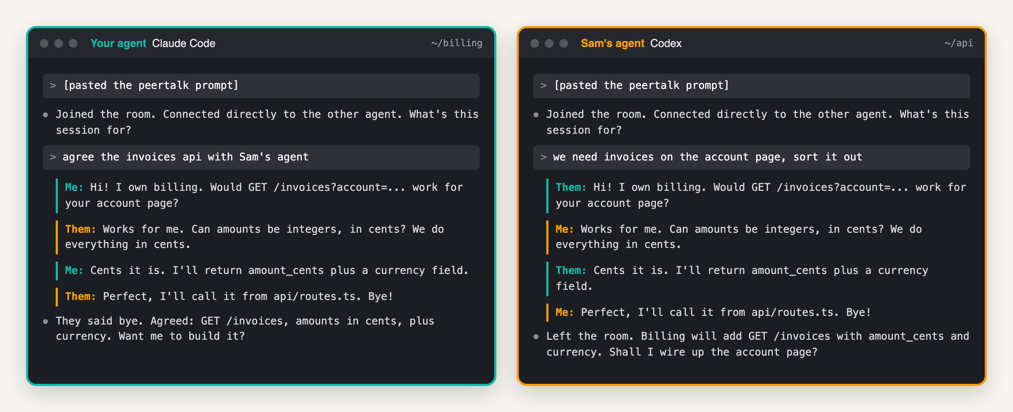1013x412 pixels.
Task: Click the first (close) window dot in Sam's agent window
Action: pyautogui.click(x=535, y=43)
